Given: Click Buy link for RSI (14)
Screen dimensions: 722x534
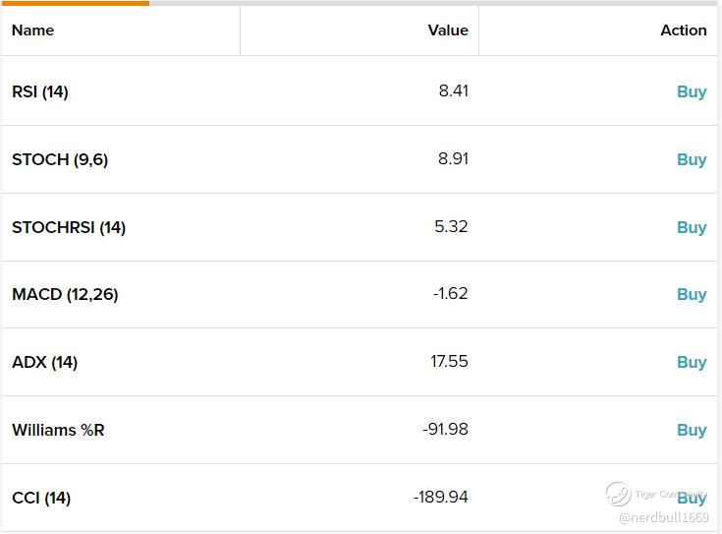Looking at the screenshot, I should (x=692, y=91).
